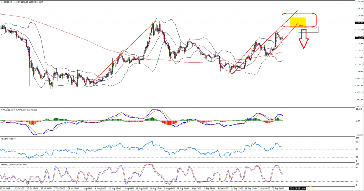Select the yellow highlighted rectangle on chart
The height and width of the screenshot is (191, 364).
pyautogui.click(x=298, y=22)
